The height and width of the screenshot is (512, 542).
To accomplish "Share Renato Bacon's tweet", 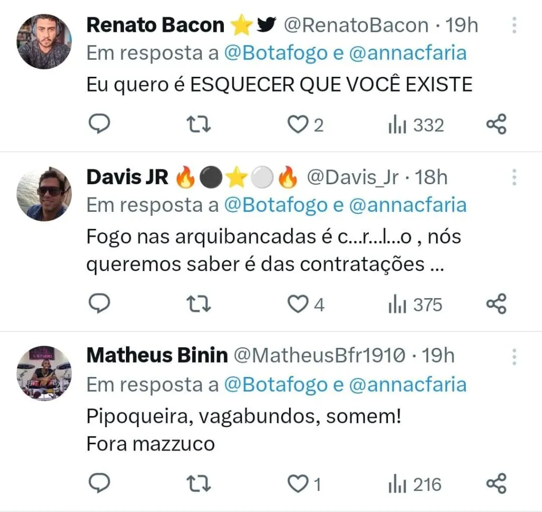I will (496, 124).
